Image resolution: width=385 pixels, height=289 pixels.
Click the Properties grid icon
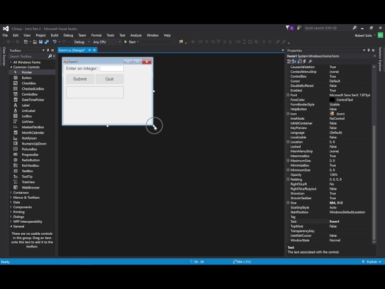[300, 61]
